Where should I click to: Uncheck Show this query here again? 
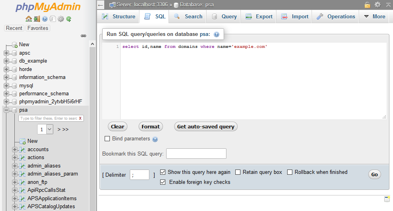[x=163, y=172]
